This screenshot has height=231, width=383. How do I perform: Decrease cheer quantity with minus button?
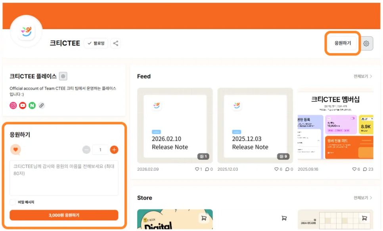(x=86, y=150)
